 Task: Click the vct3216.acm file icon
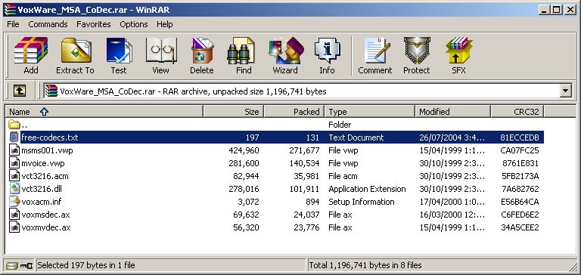pyautogui.click(x=14, y=176)
